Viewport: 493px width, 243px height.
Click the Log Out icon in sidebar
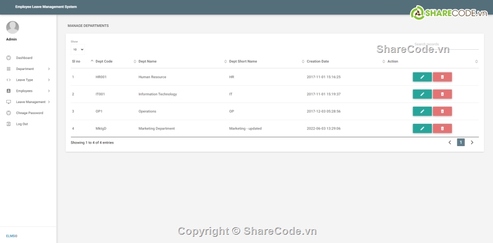coord(8,124)
